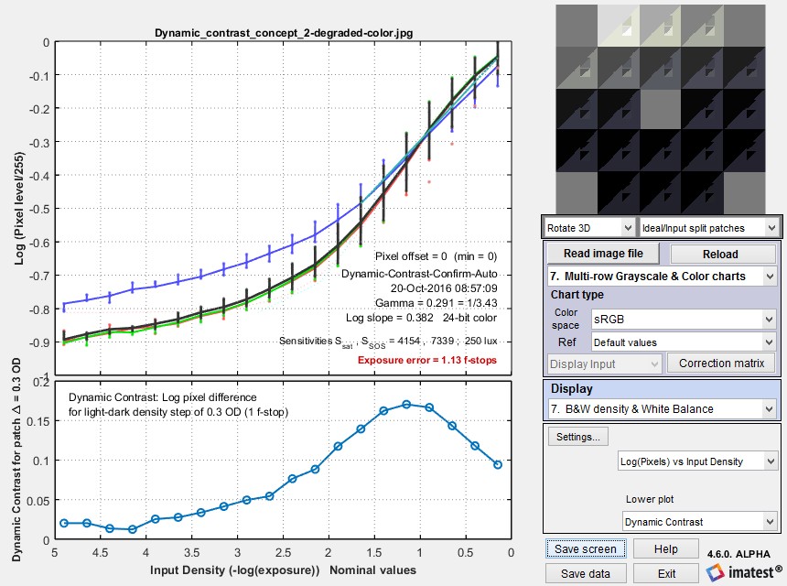The width and height of the screenshot is (787, 586).
Task: Open the Multi-row Grayscale & Color charts selector
Action: [661, 276]
